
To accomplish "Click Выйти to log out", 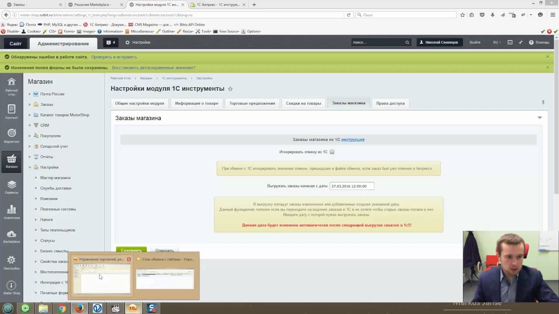I will point(475,42).
